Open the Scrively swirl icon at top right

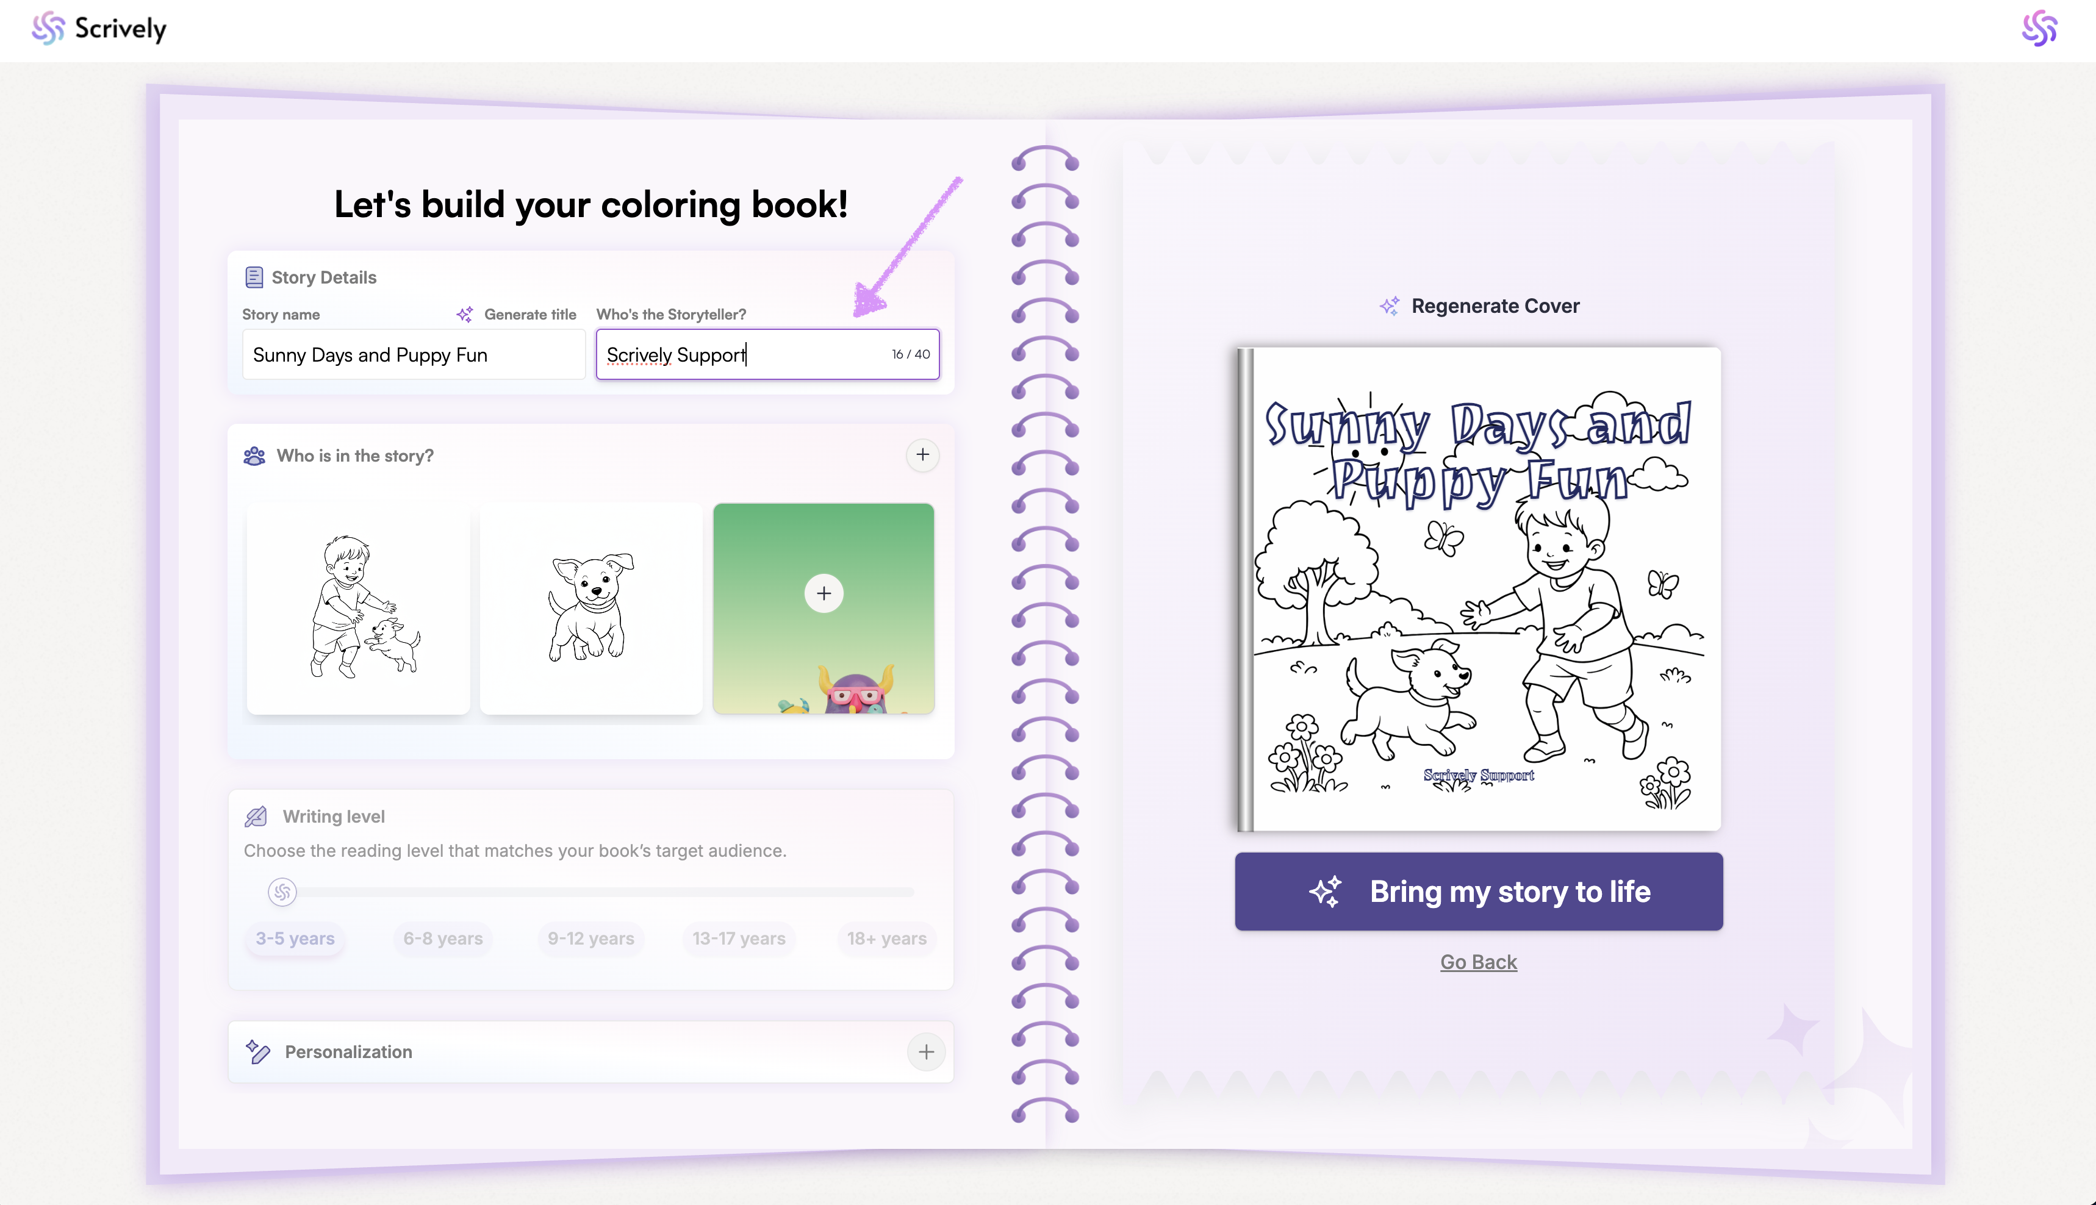pyautogui.click(x=2039, y=29)
